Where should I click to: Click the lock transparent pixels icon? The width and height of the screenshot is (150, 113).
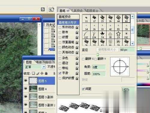click(x=33, y=73)
